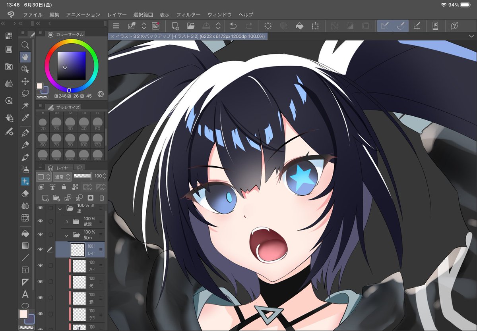Expand the 武器 layer folder
The height and width of the screenshot is (331, 477).
click(67, 221)
